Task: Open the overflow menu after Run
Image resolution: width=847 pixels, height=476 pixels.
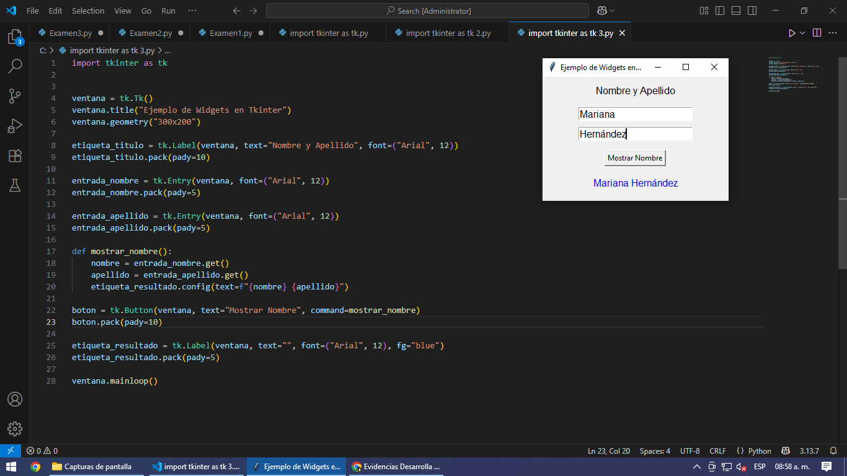Action: (192, 11)
